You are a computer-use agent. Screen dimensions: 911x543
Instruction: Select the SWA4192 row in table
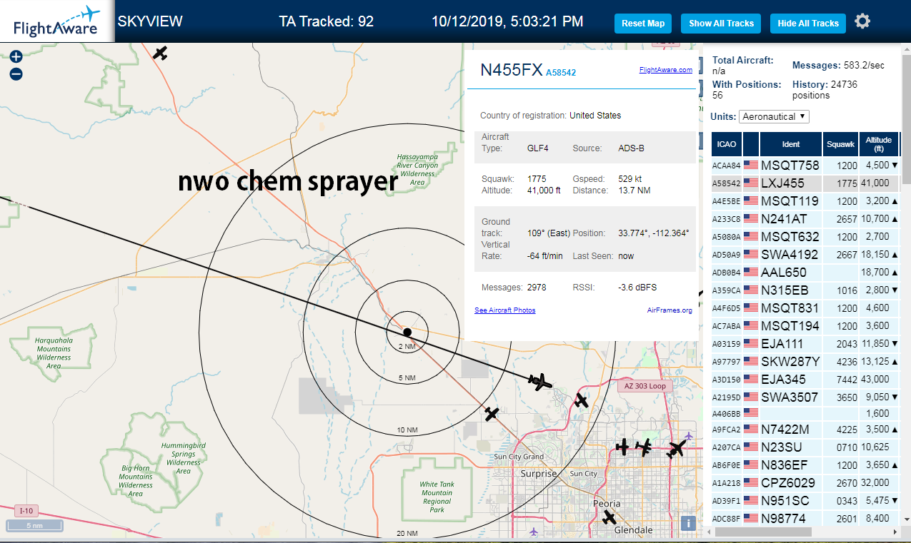point(805,255)
